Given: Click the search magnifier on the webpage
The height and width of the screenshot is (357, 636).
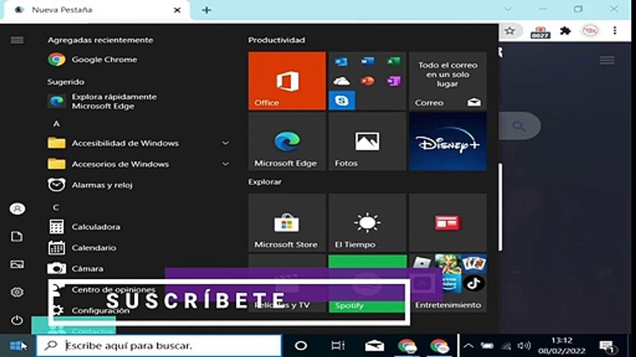Looking at the screenshot, I should 519,126.
